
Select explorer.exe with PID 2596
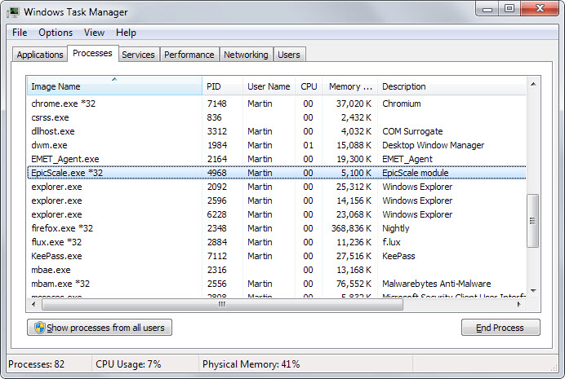(277, 201)
